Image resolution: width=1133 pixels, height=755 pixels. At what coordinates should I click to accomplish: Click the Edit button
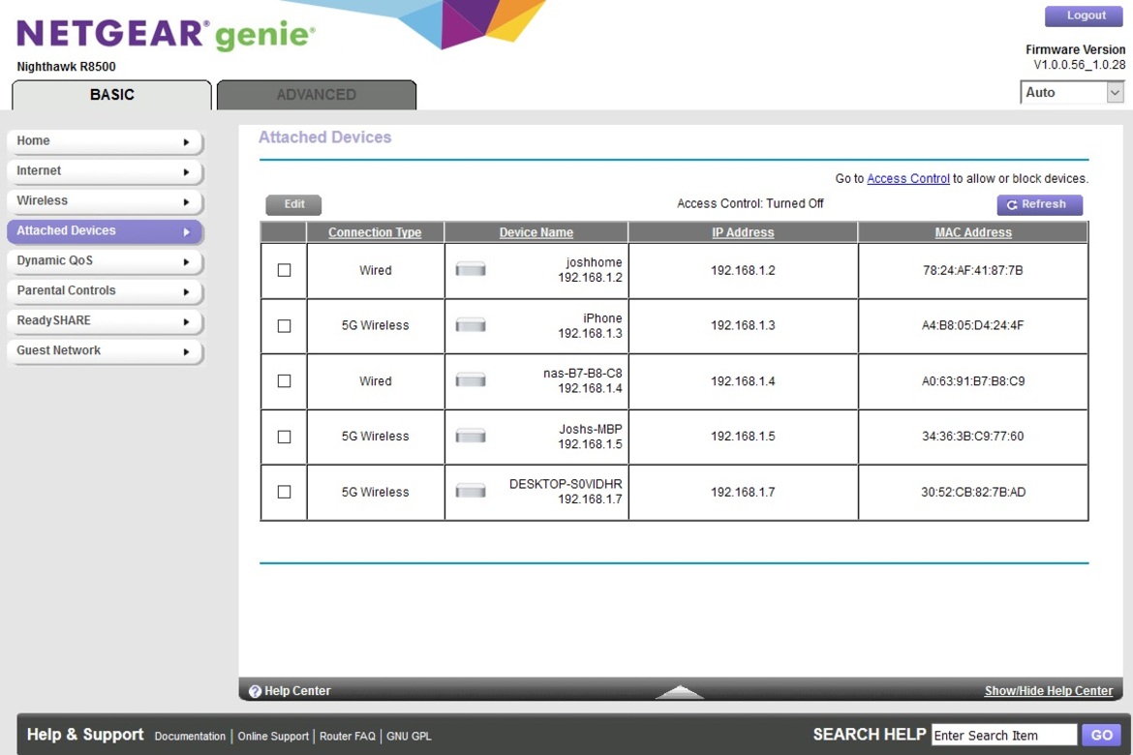click(293, 204)
